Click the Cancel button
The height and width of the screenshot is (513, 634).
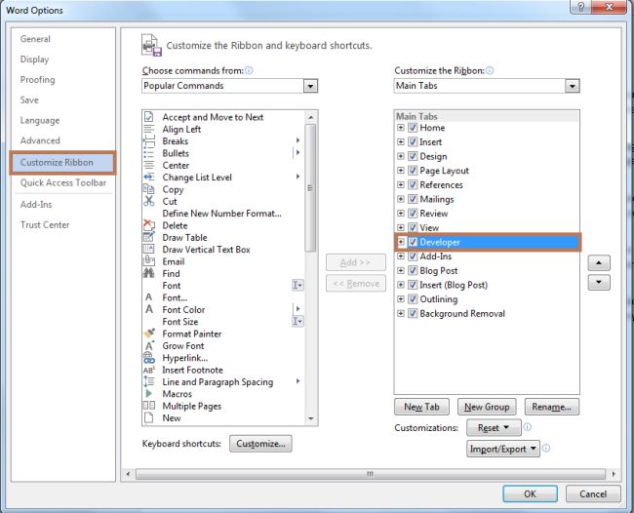coord(593,493)
